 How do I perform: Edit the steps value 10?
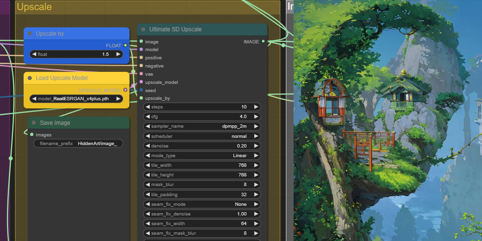coord(202,107)
